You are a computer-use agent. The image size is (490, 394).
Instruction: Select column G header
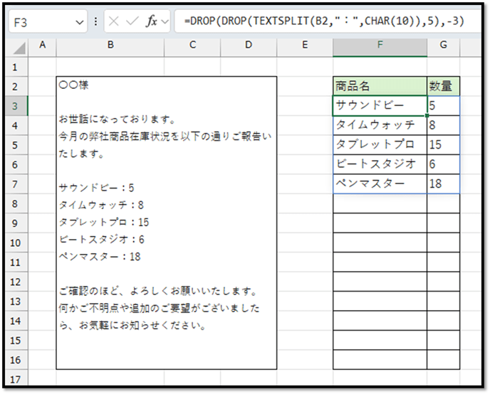pos(443,46)
